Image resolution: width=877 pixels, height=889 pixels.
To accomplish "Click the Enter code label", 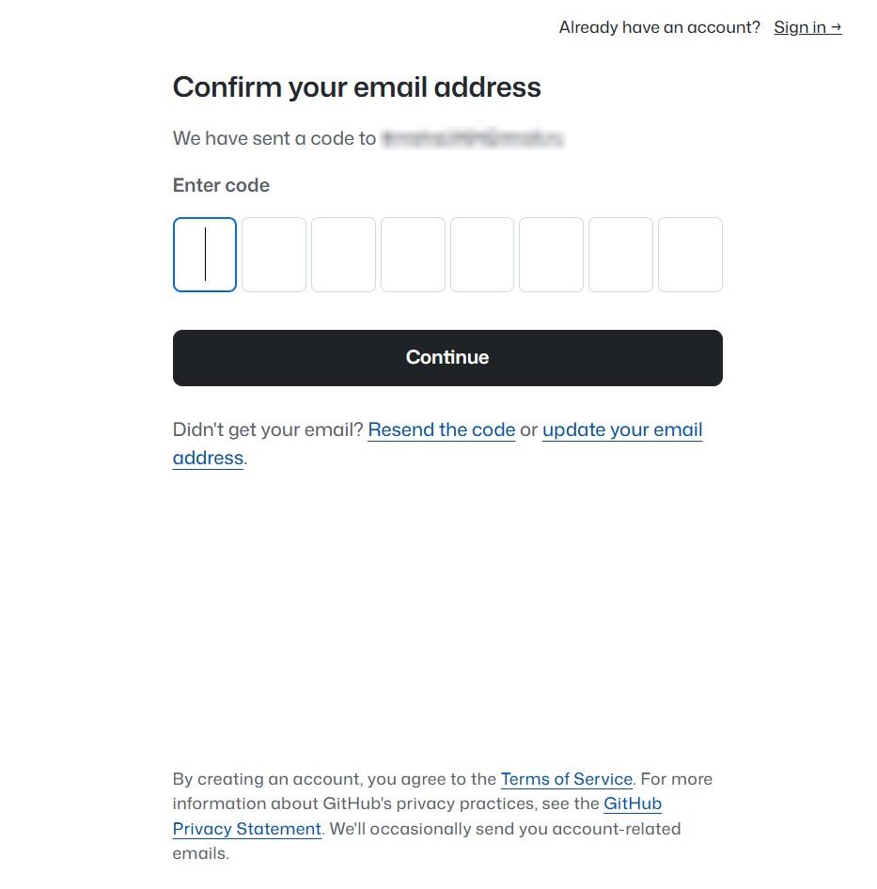I will click(x=221, y=185).
